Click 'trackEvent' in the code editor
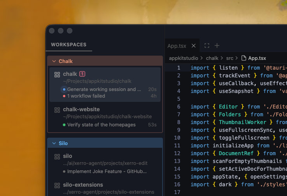Viewport: 287px width, 196px height. tap(234, 75)
